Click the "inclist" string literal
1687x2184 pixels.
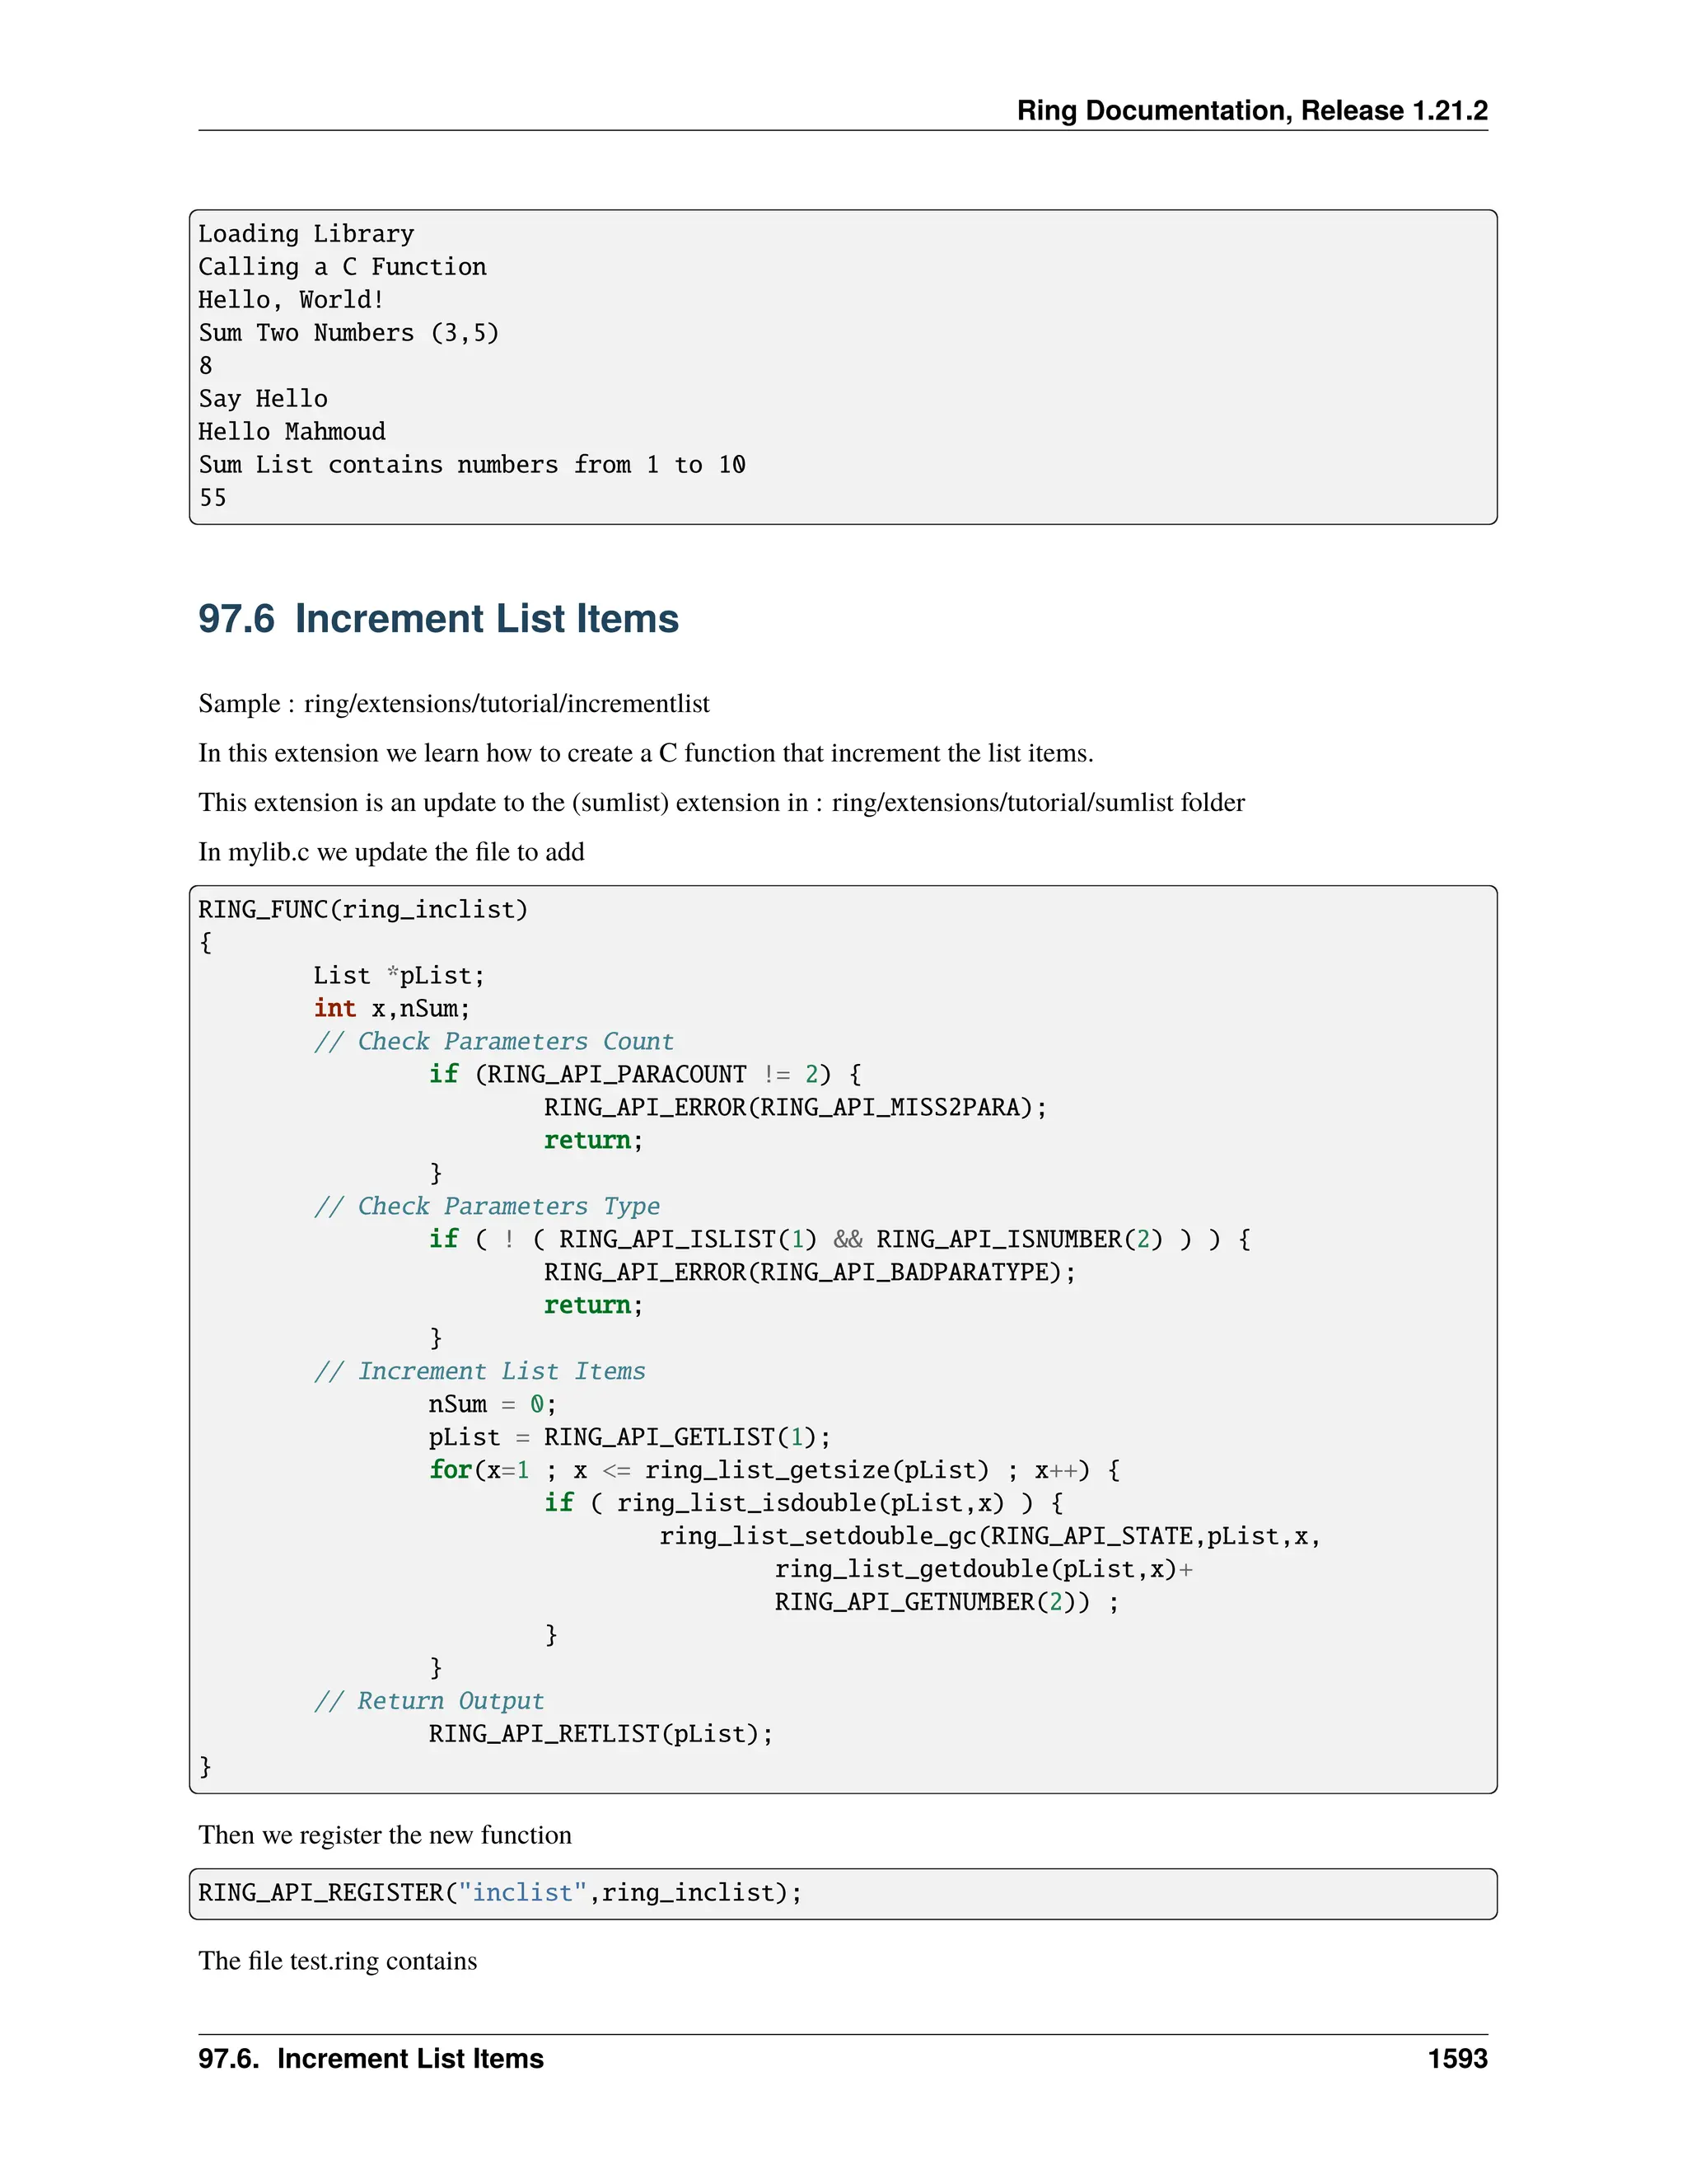click(x=521, y=1893)
